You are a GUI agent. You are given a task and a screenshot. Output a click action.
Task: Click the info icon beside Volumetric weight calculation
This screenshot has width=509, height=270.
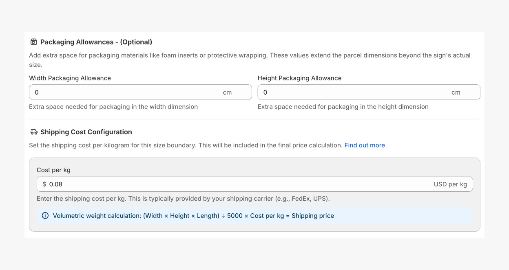click(45, 216)
